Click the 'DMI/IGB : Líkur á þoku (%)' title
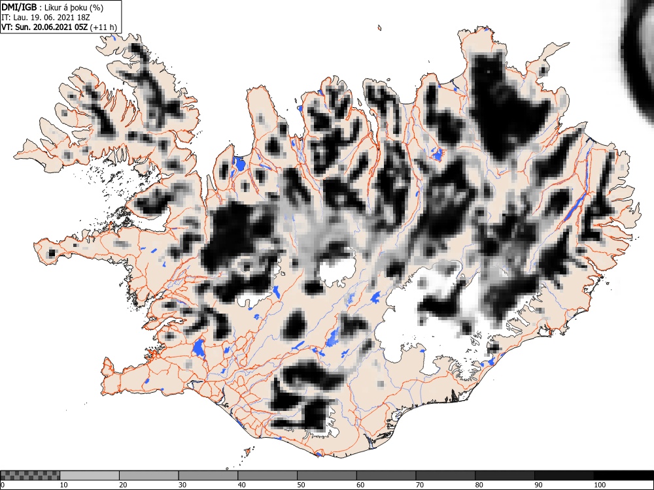This screenshot has width=654, height=490. point(52,7)
